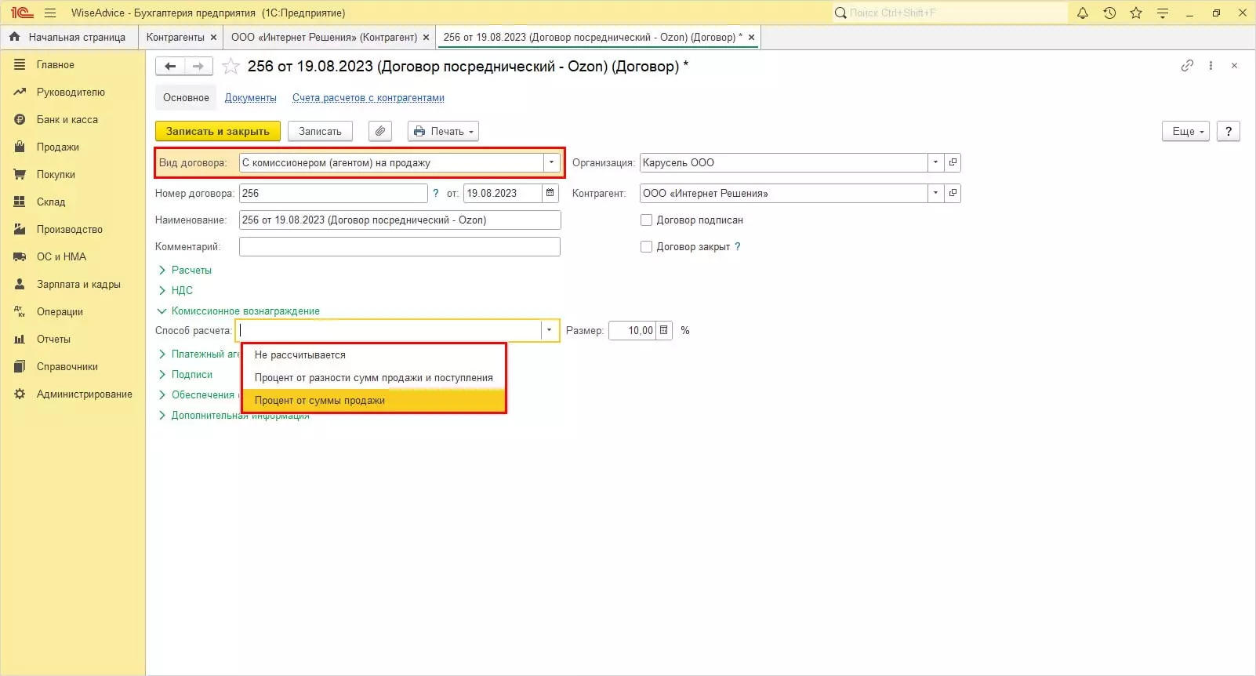
Task: Close the Контрагенты tab
Action: (x=213, y=37)
